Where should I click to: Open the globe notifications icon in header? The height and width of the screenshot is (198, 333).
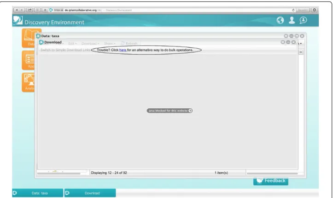click(280, 20)
